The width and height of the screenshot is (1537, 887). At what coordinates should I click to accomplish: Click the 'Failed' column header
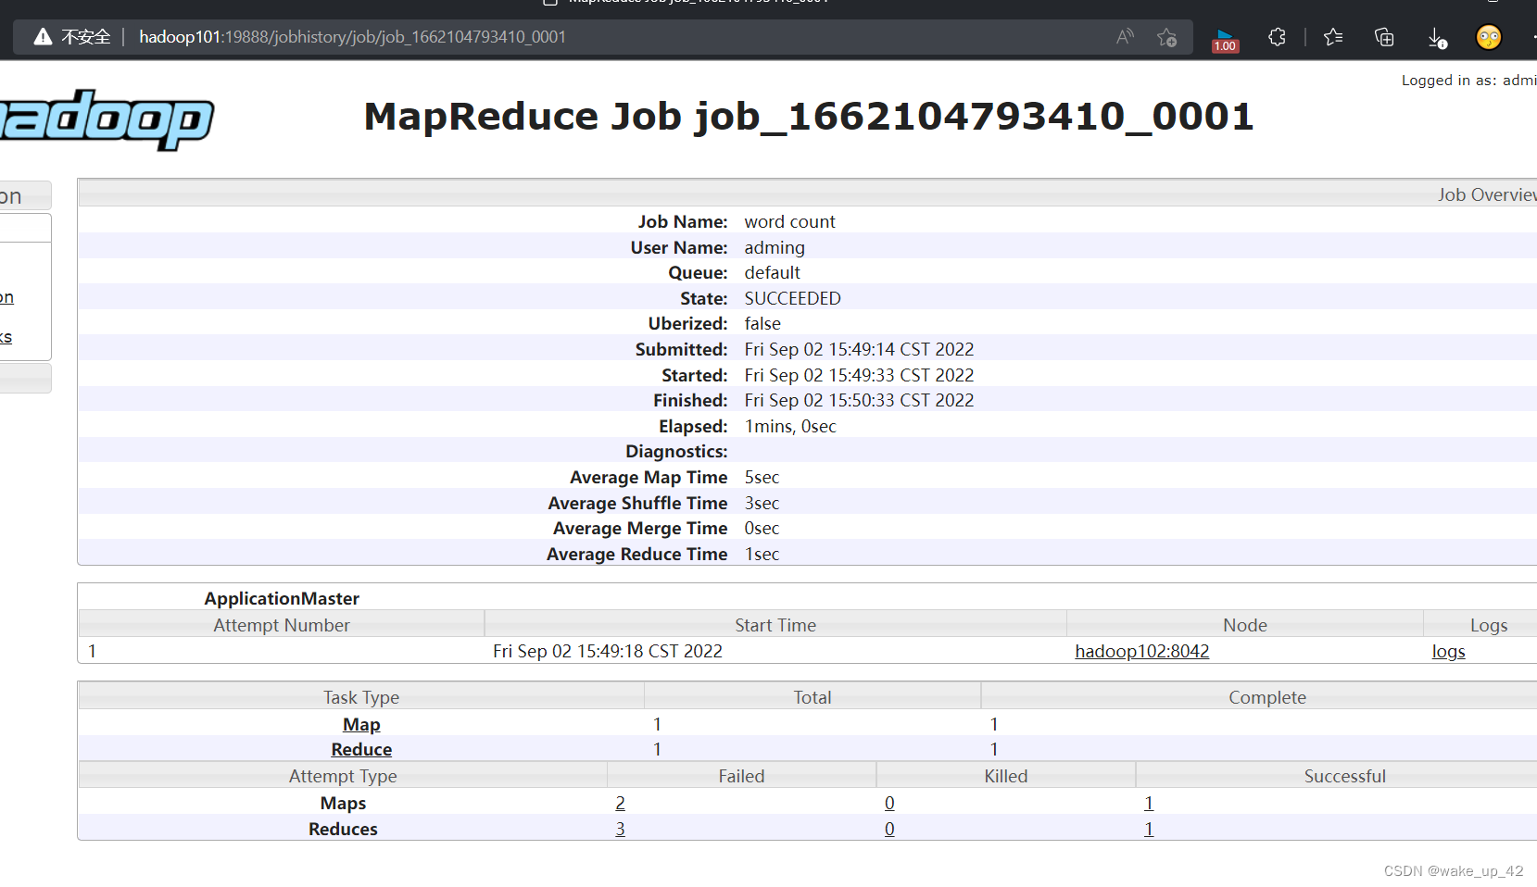point(741,776)
